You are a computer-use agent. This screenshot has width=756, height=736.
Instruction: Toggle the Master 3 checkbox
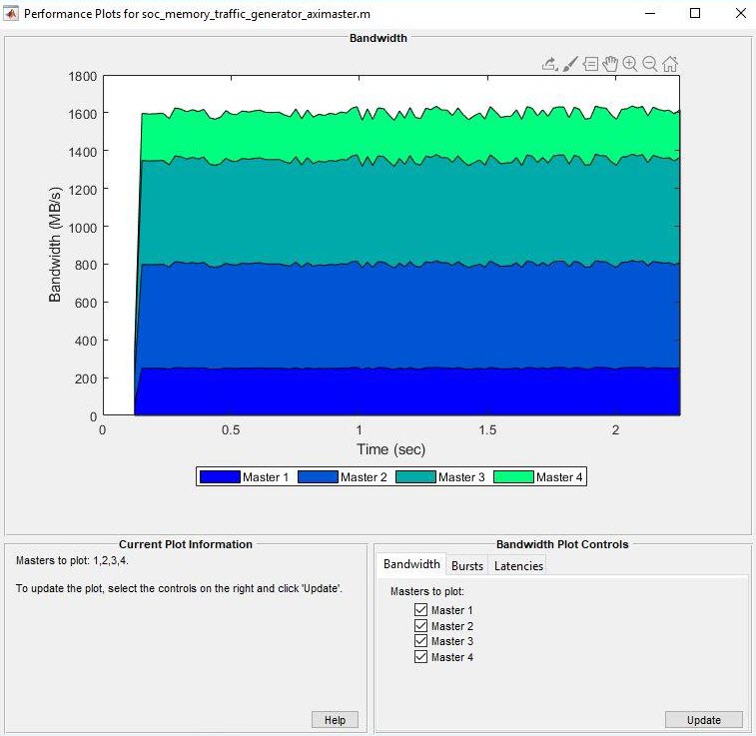pos(420,640)
